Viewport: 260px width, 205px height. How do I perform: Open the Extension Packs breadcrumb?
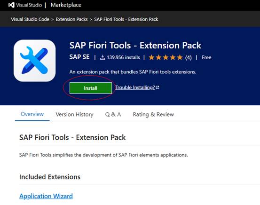point(71,19)
